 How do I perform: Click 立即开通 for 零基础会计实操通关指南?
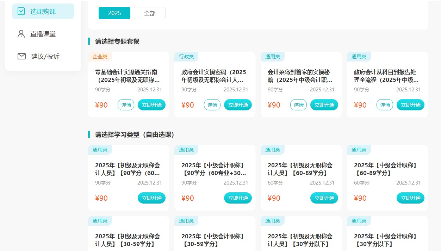point(151,105)
